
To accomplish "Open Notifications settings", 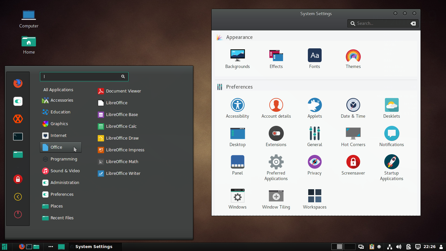I will pyautogui.click(x=391, y=137).
